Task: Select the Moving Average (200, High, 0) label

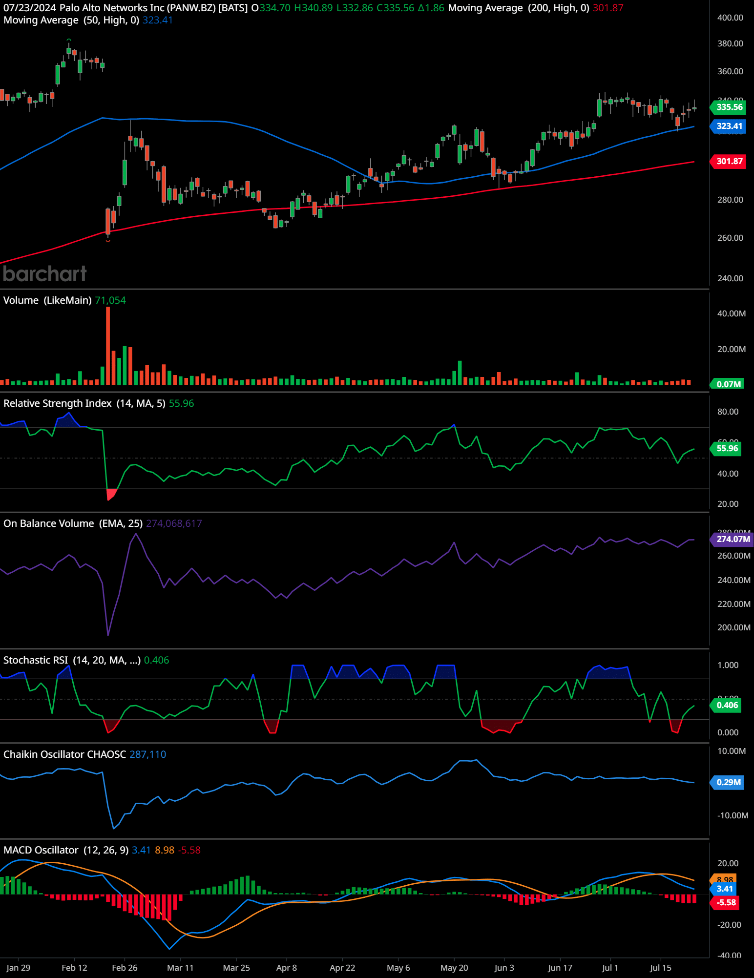Action: pos(519,8)
